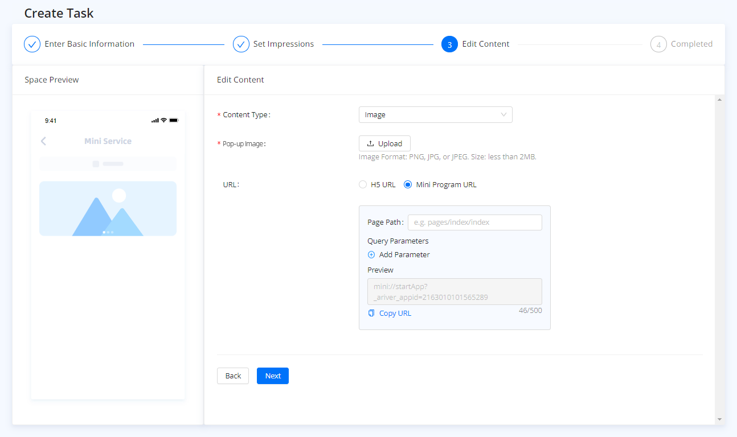Click the Set Impressions step label
The image size is (737, 437).
[283, 44]
